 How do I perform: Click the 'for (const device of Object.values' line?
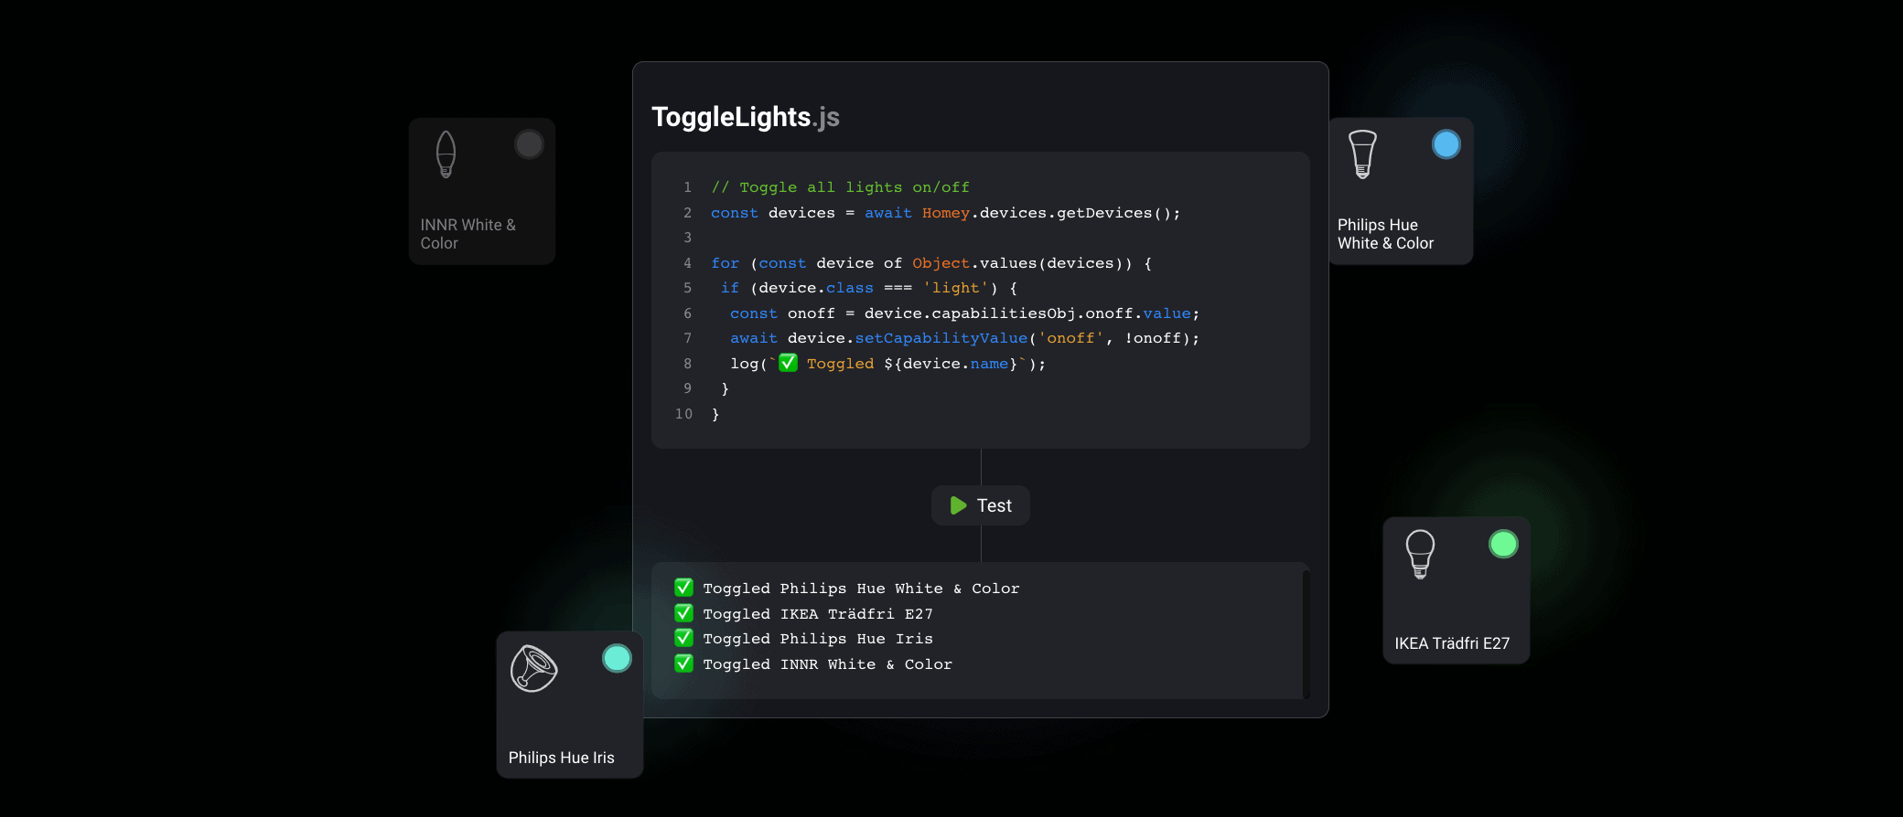tap(931, 263)
